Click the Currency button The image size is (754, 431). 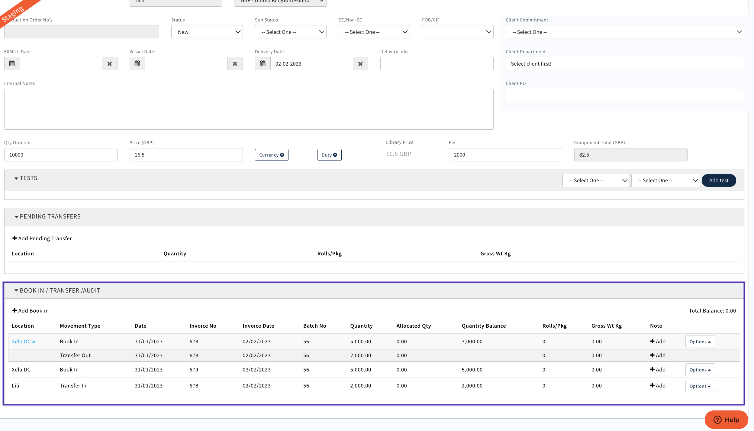[x=271, y=155]
